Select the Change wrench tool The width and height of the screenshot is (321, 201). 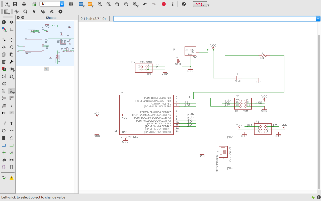coord(11,62)
